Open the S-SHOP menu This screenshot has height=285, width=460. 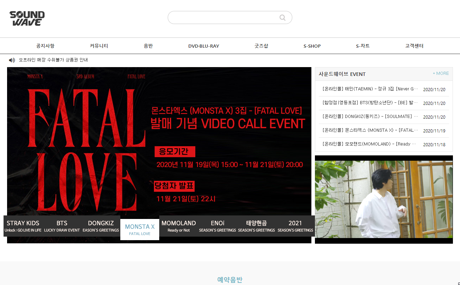pyautogui.click(x=312, y=46)
